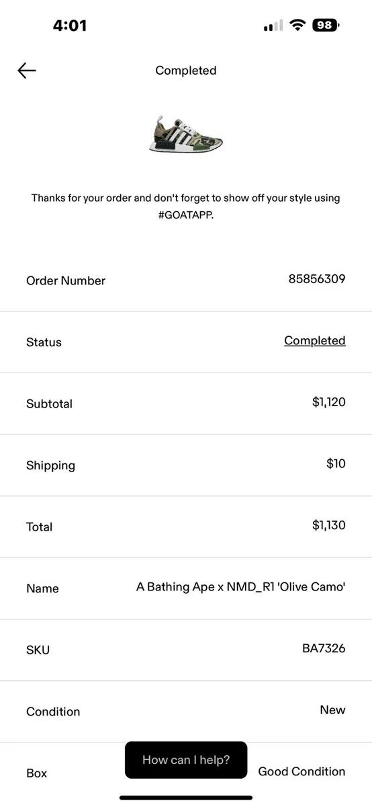
Task: Tap the cellular signal bars icon
Action: pos(273,26)
